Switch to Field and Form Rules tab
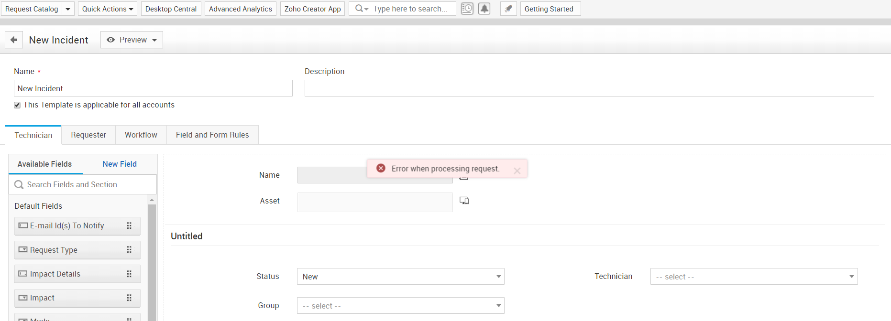891x321 pixels. coord(212,135)
